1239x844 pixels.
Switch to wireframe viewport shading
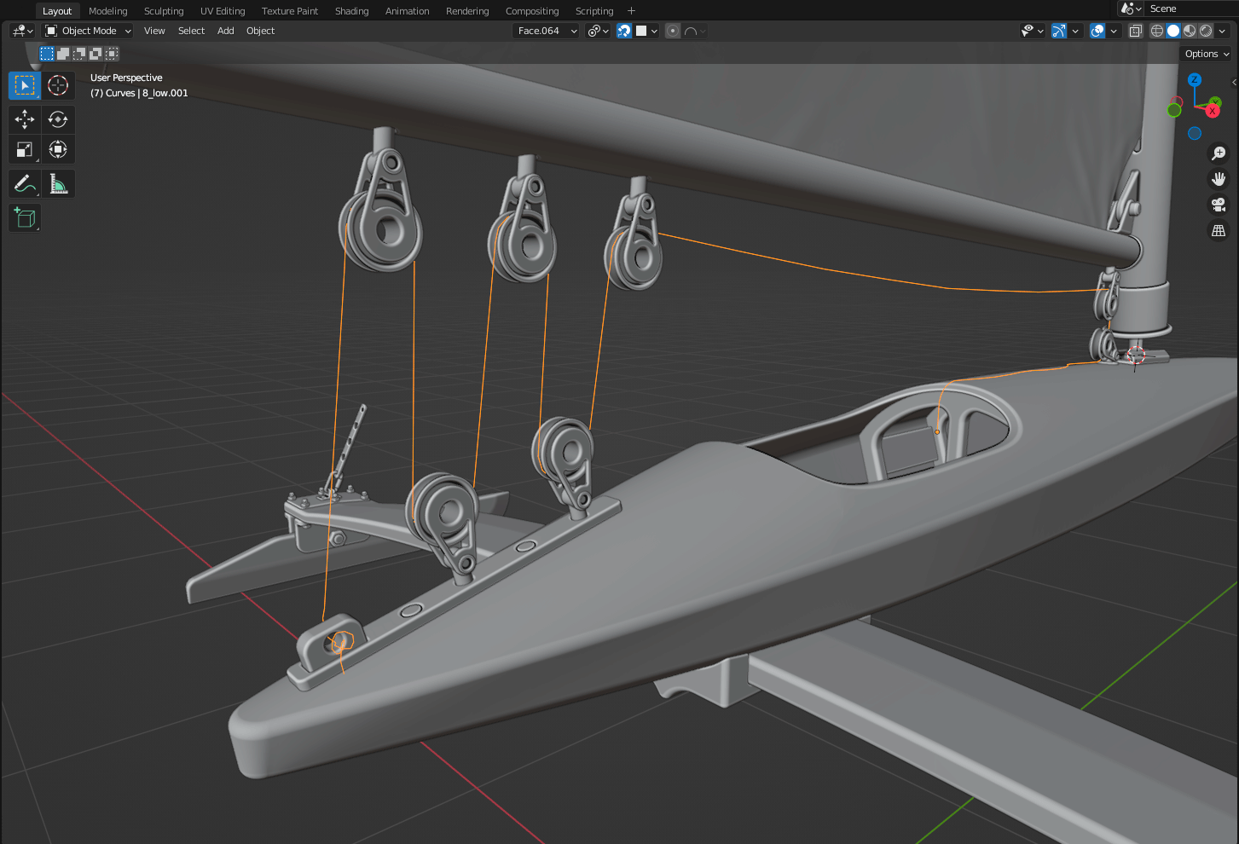coord(1157,31)
